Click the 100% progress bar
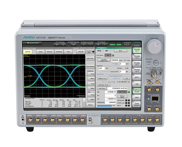This screenshot has height=147, width=182. coord(105,106)
